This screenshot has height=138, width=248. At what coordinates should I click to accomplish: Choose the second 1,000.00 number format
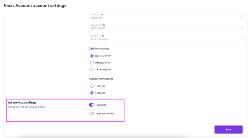[92, 93]
